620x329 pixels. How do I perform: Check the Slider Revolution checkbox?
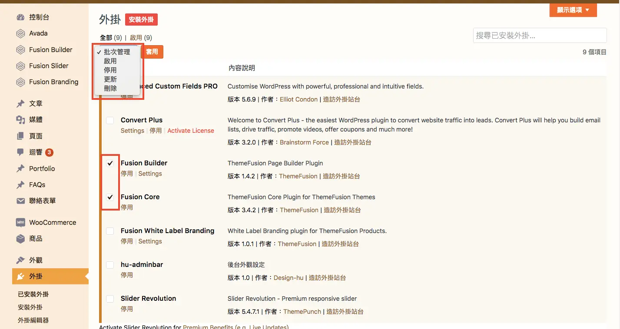point(110,299)
